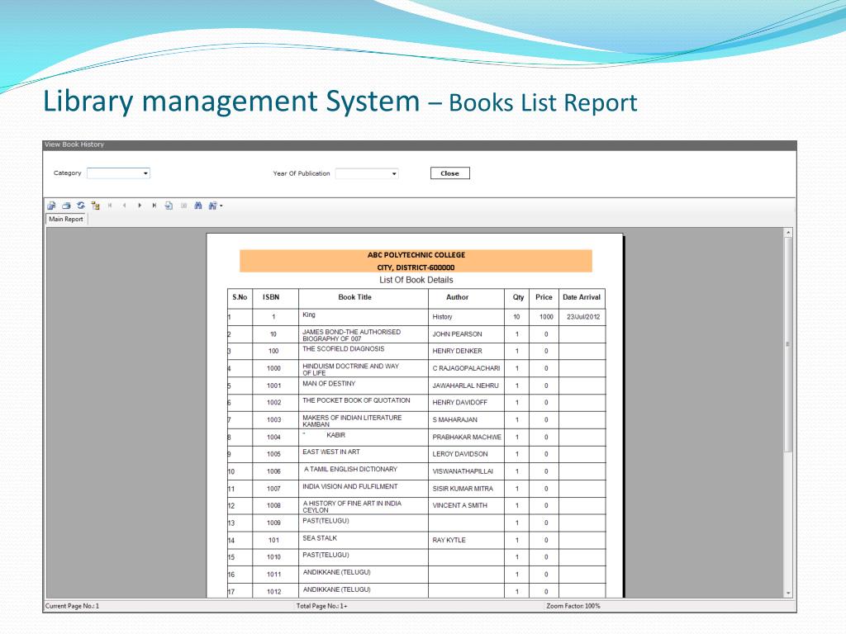Click the greyed Close Current View icon
Screen dimensions: 846x634
(184, 206)
